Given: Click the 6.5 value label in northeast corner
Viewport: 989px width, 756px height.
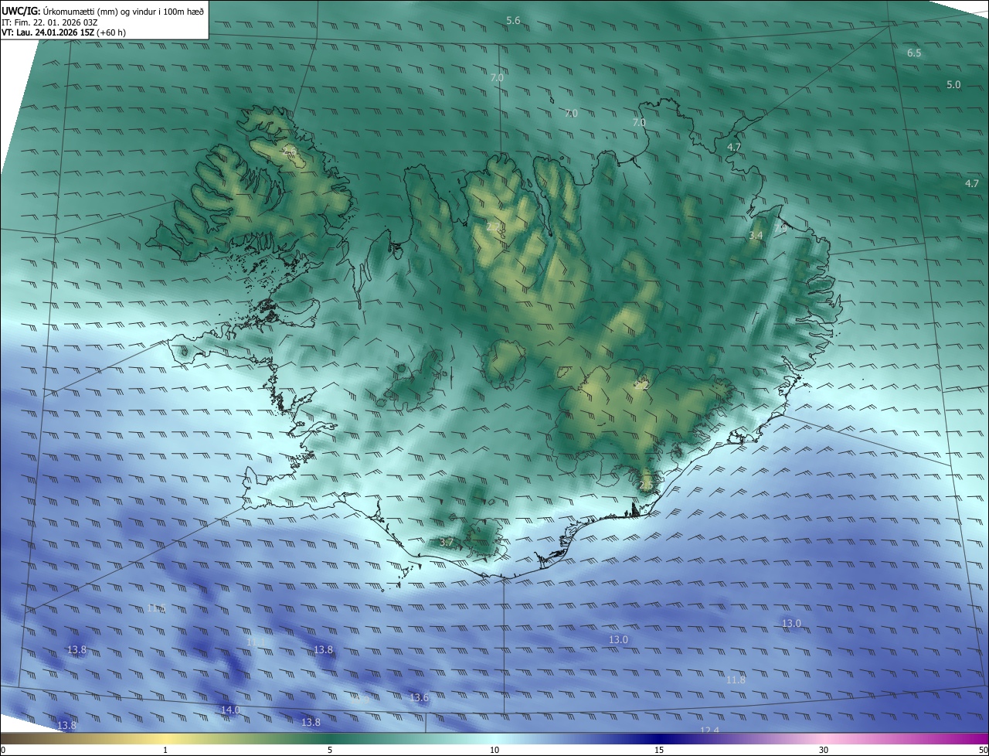Looking at the screenshot, I should pyautogui.click(x=914, y=53).
